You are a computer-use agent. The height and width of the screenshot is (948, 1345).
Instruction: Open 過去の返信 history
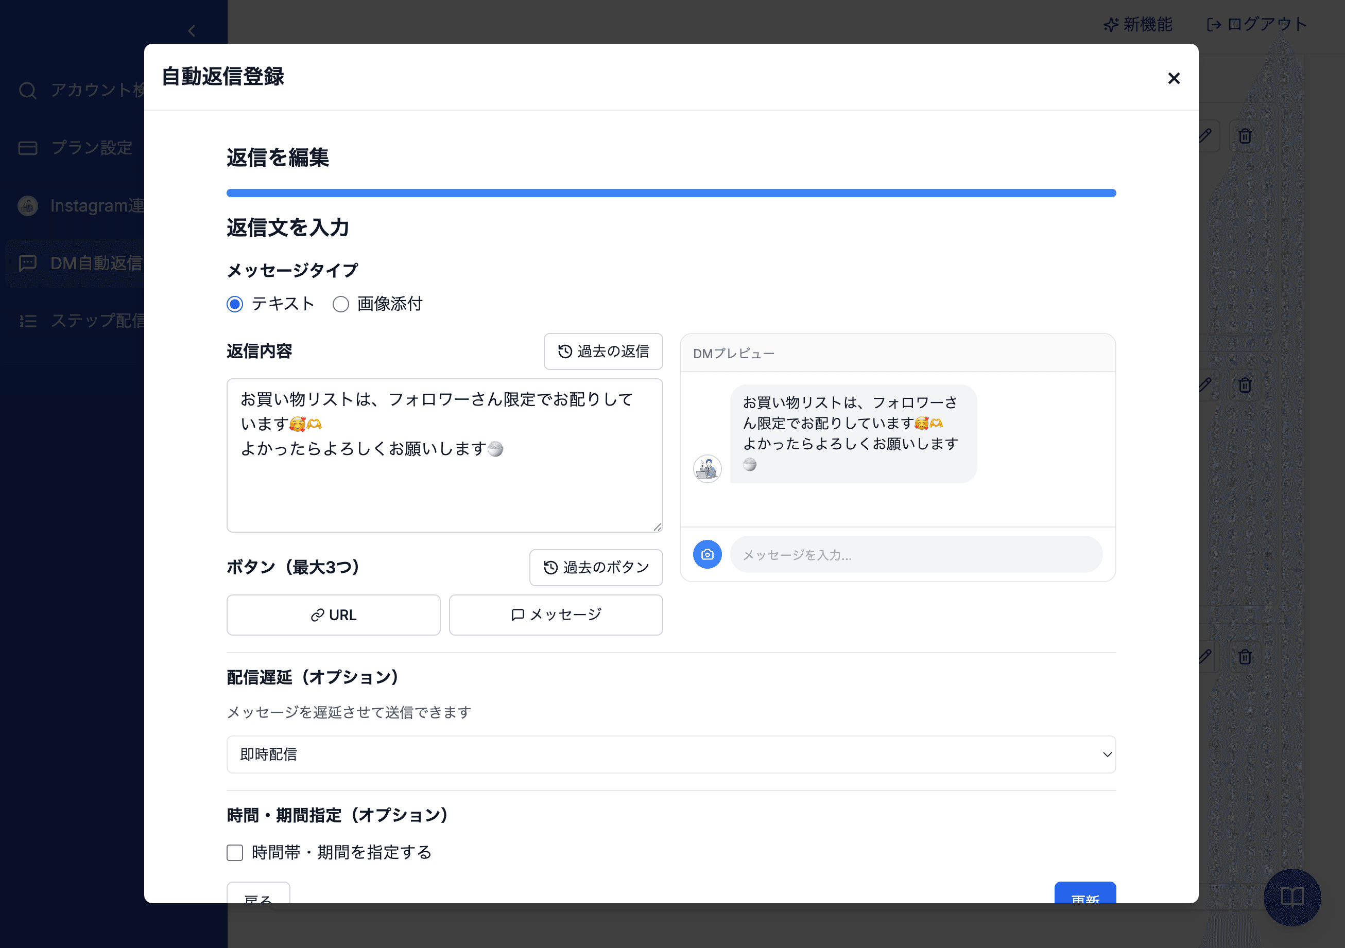coord(603,352)
